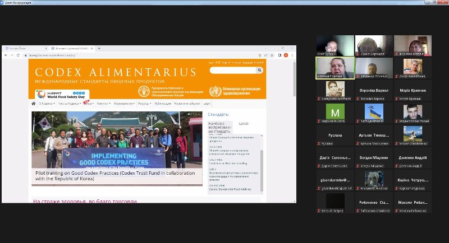449x243 pixels.
Task: Click the 'Login' link in navigation
Action: click(207, 104)
